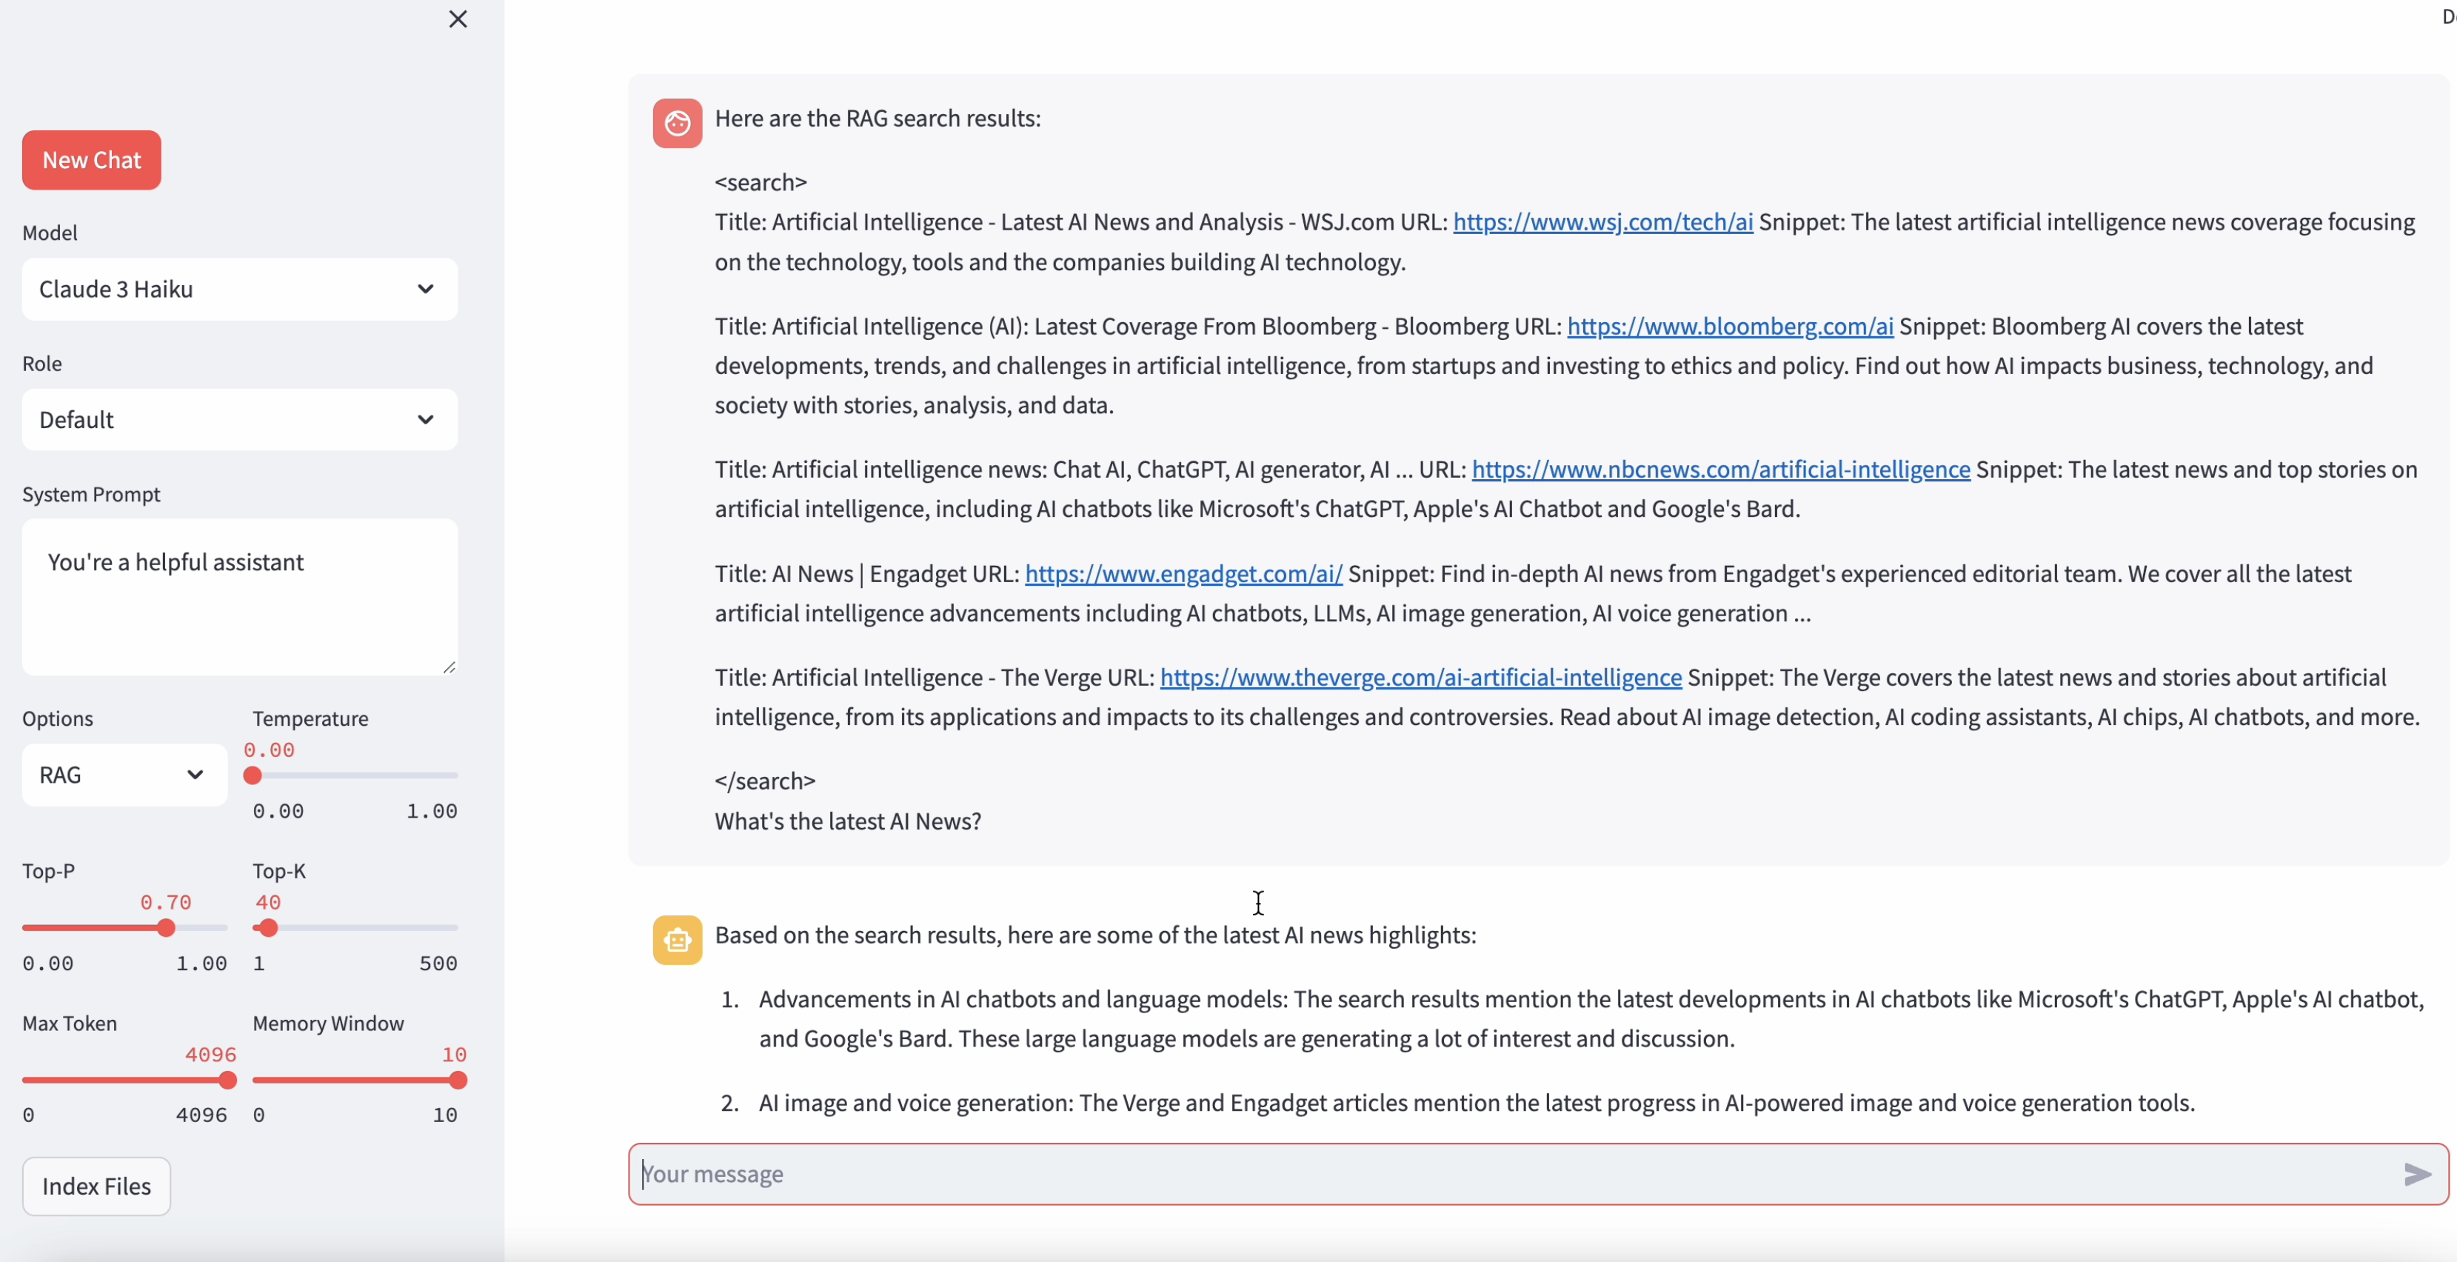Click the Memory Window slider handle
The width and height of the screenshot is (2457, 1262).
coord(458,1080)
